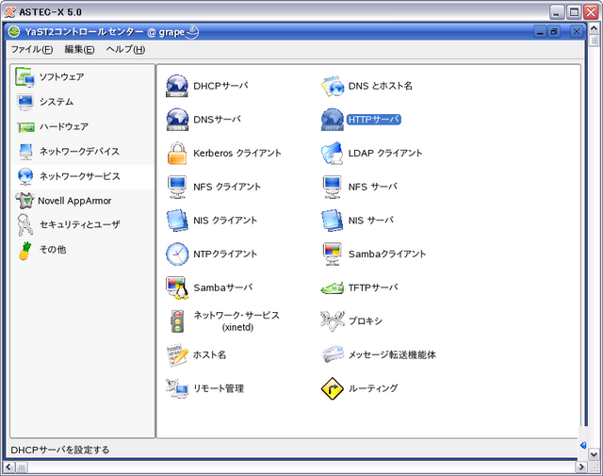The height and width of the screenshot is (476, 603).
Task: Click the NTPクライアント clock icon
Action: click(177, 254)
